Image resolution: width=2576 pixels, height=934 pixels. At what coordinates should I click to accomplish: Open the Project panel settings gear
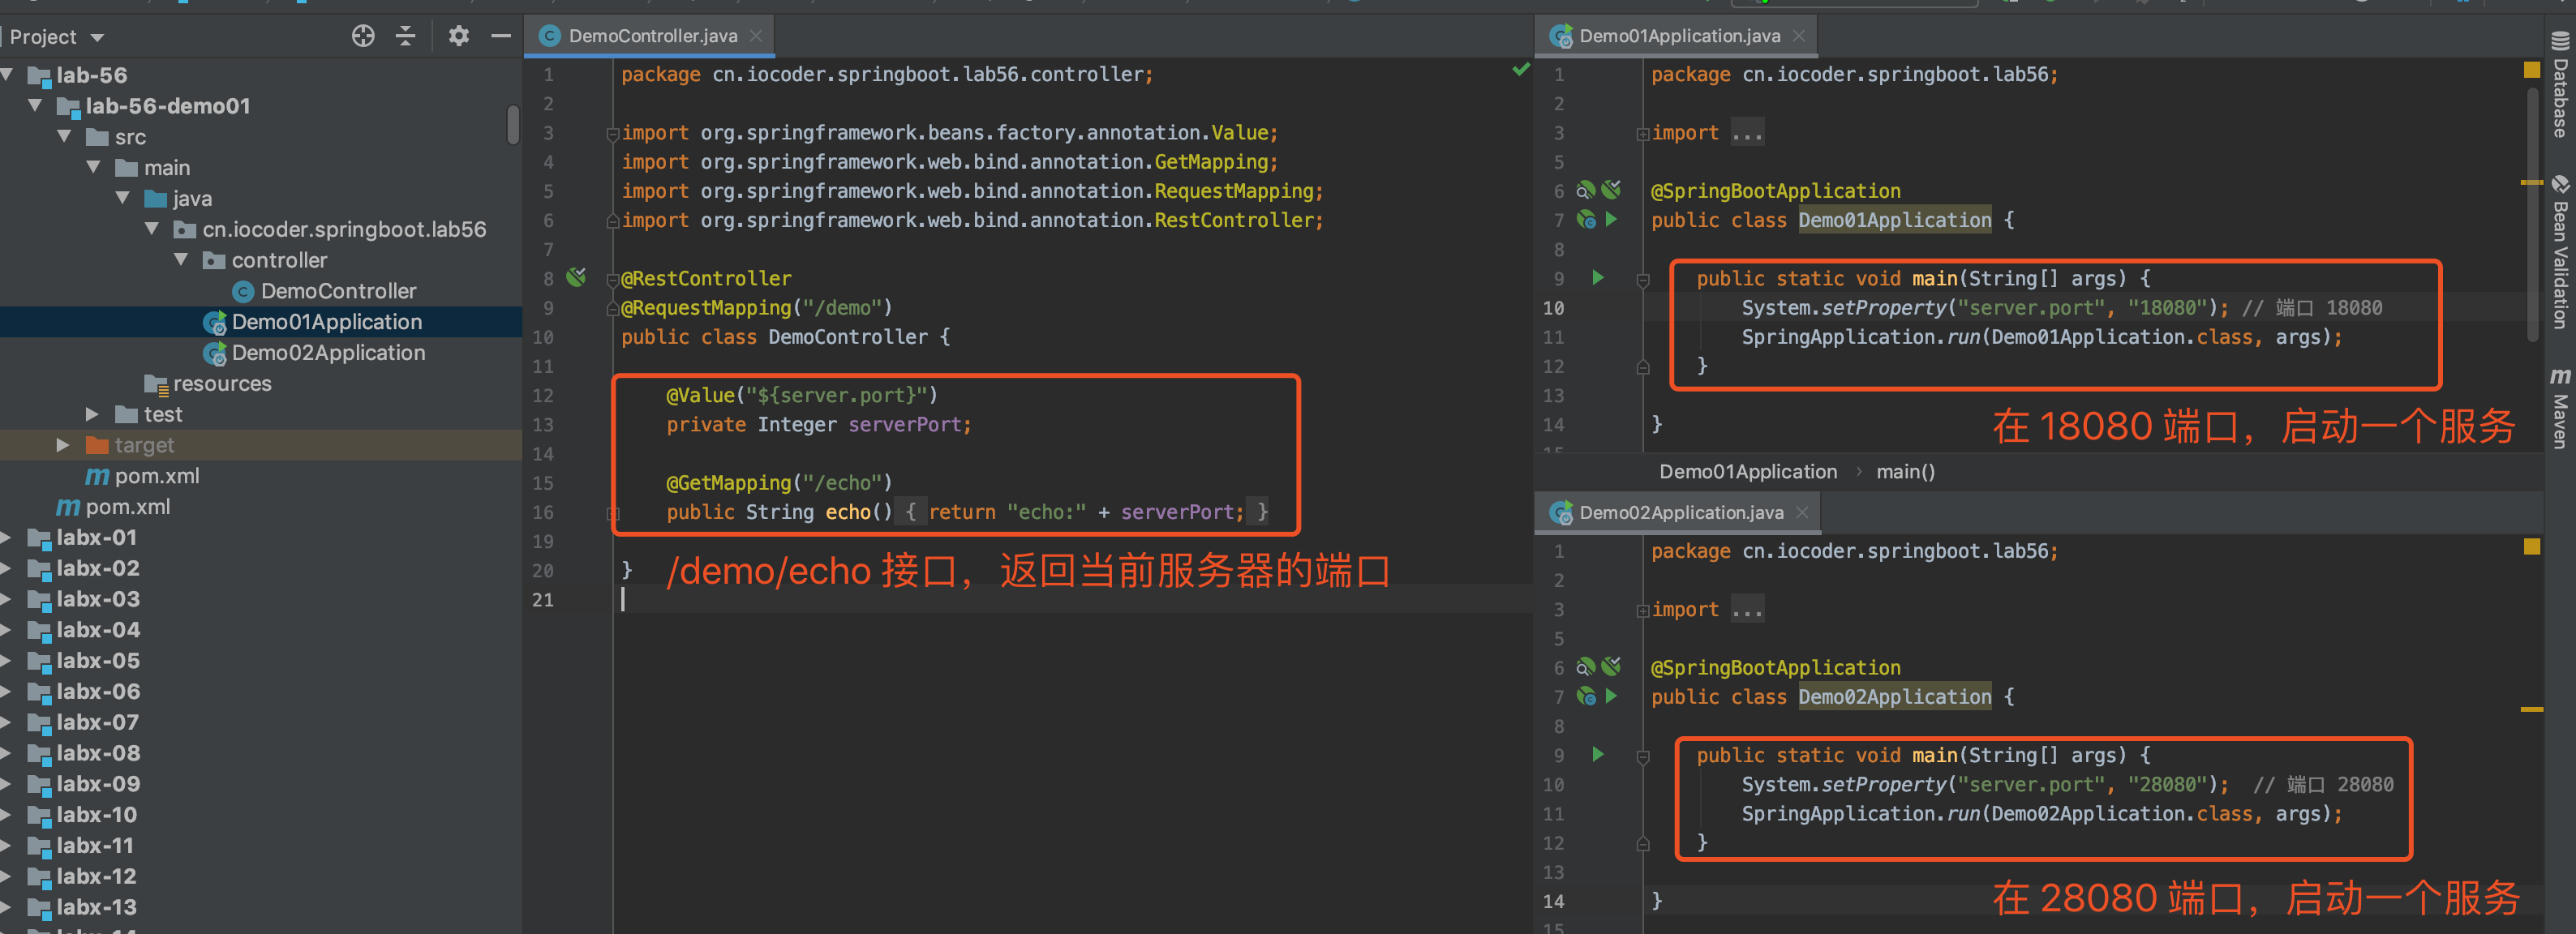coord(458,36)
